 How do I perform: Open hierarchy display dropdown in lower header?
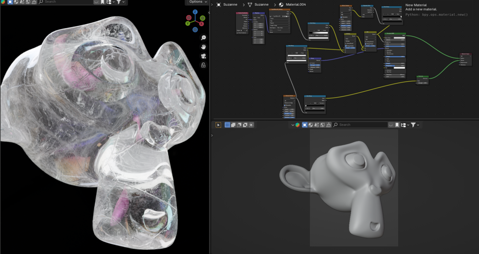pyautogui.click(x=405, y=125)
